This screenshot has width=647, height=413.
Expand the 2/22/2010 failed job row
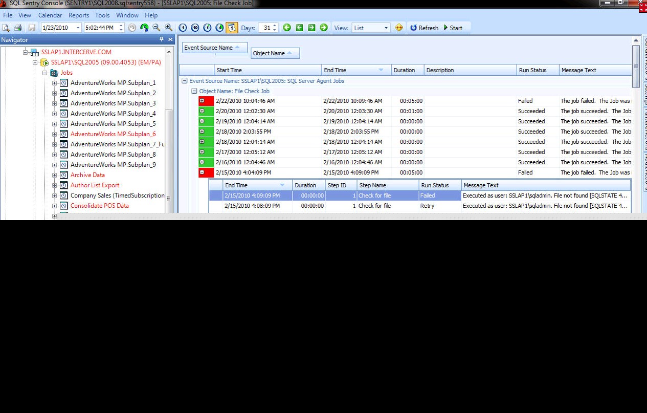(x=202, y=101)
